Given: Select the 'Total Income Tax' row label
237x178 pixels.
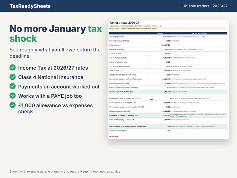Looking at the screenshot, I should (x=116, y=70).
